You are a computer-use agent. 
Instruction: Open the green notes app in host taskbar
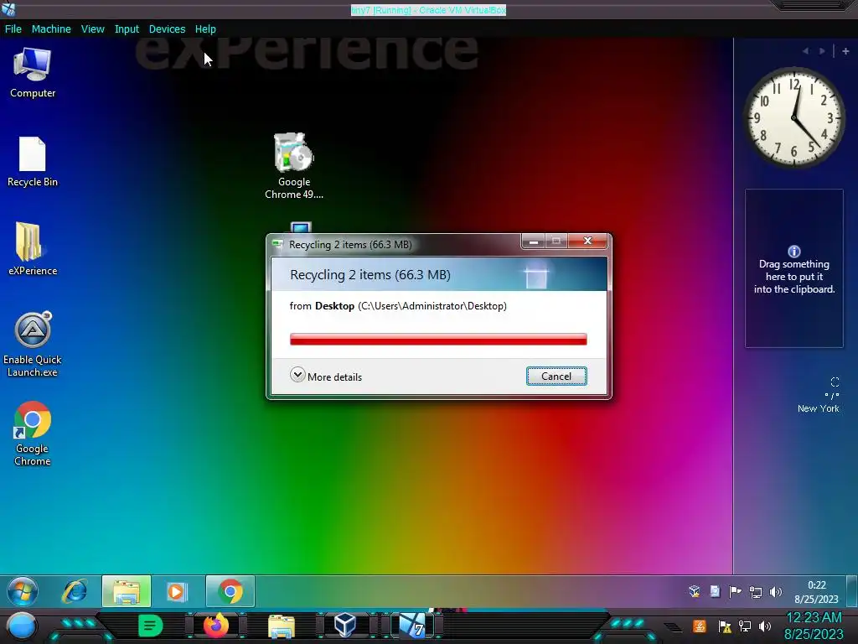coord(150,626)
